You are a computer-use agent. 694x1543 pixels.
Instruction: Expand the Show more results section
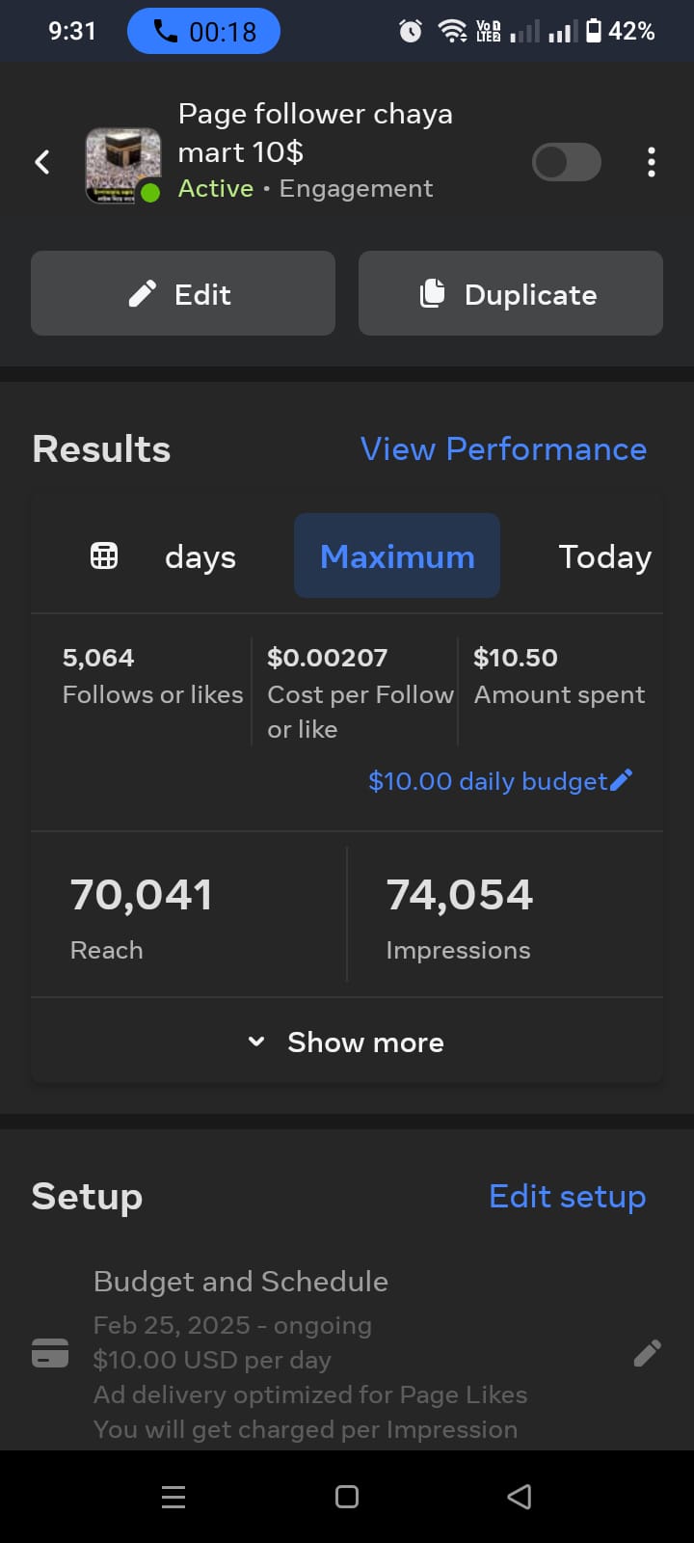pyautogui.click(x=365, y=1042)
